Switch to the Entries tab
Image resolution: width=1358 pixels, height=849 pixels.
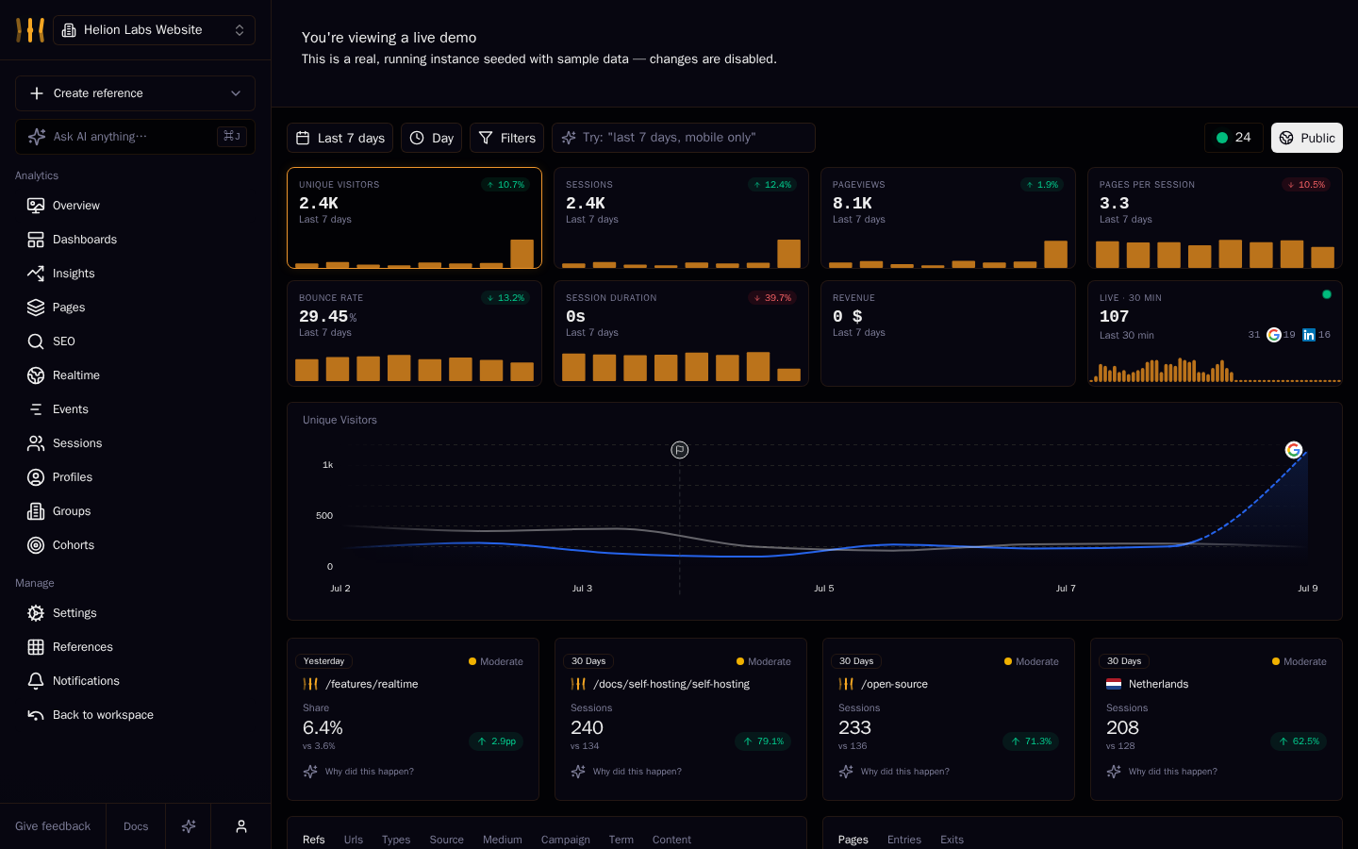[904, 840]
